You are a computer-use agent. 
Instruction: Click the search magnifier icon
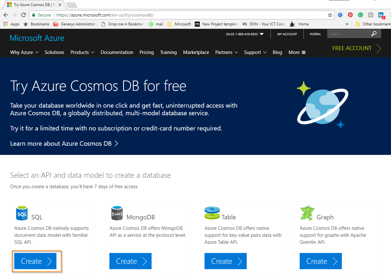click(x=374, y=34)
